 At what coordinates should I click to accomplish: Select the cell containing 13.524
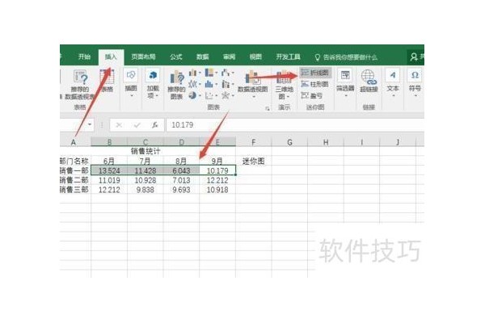[109, 170]
